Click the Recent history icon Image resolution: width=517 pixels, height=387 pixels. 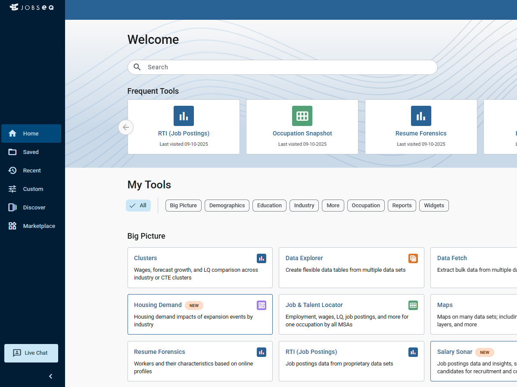coord(12,170)
